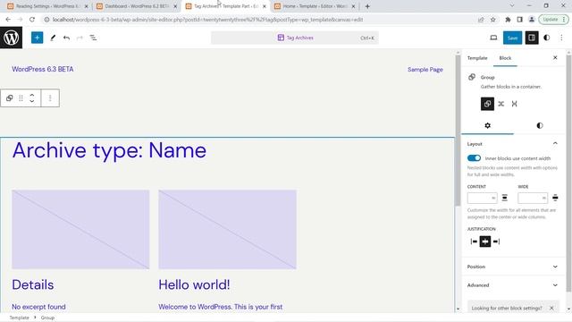Select the Tools pencil icon
This screenshot has height=322, width=572.
53,38
